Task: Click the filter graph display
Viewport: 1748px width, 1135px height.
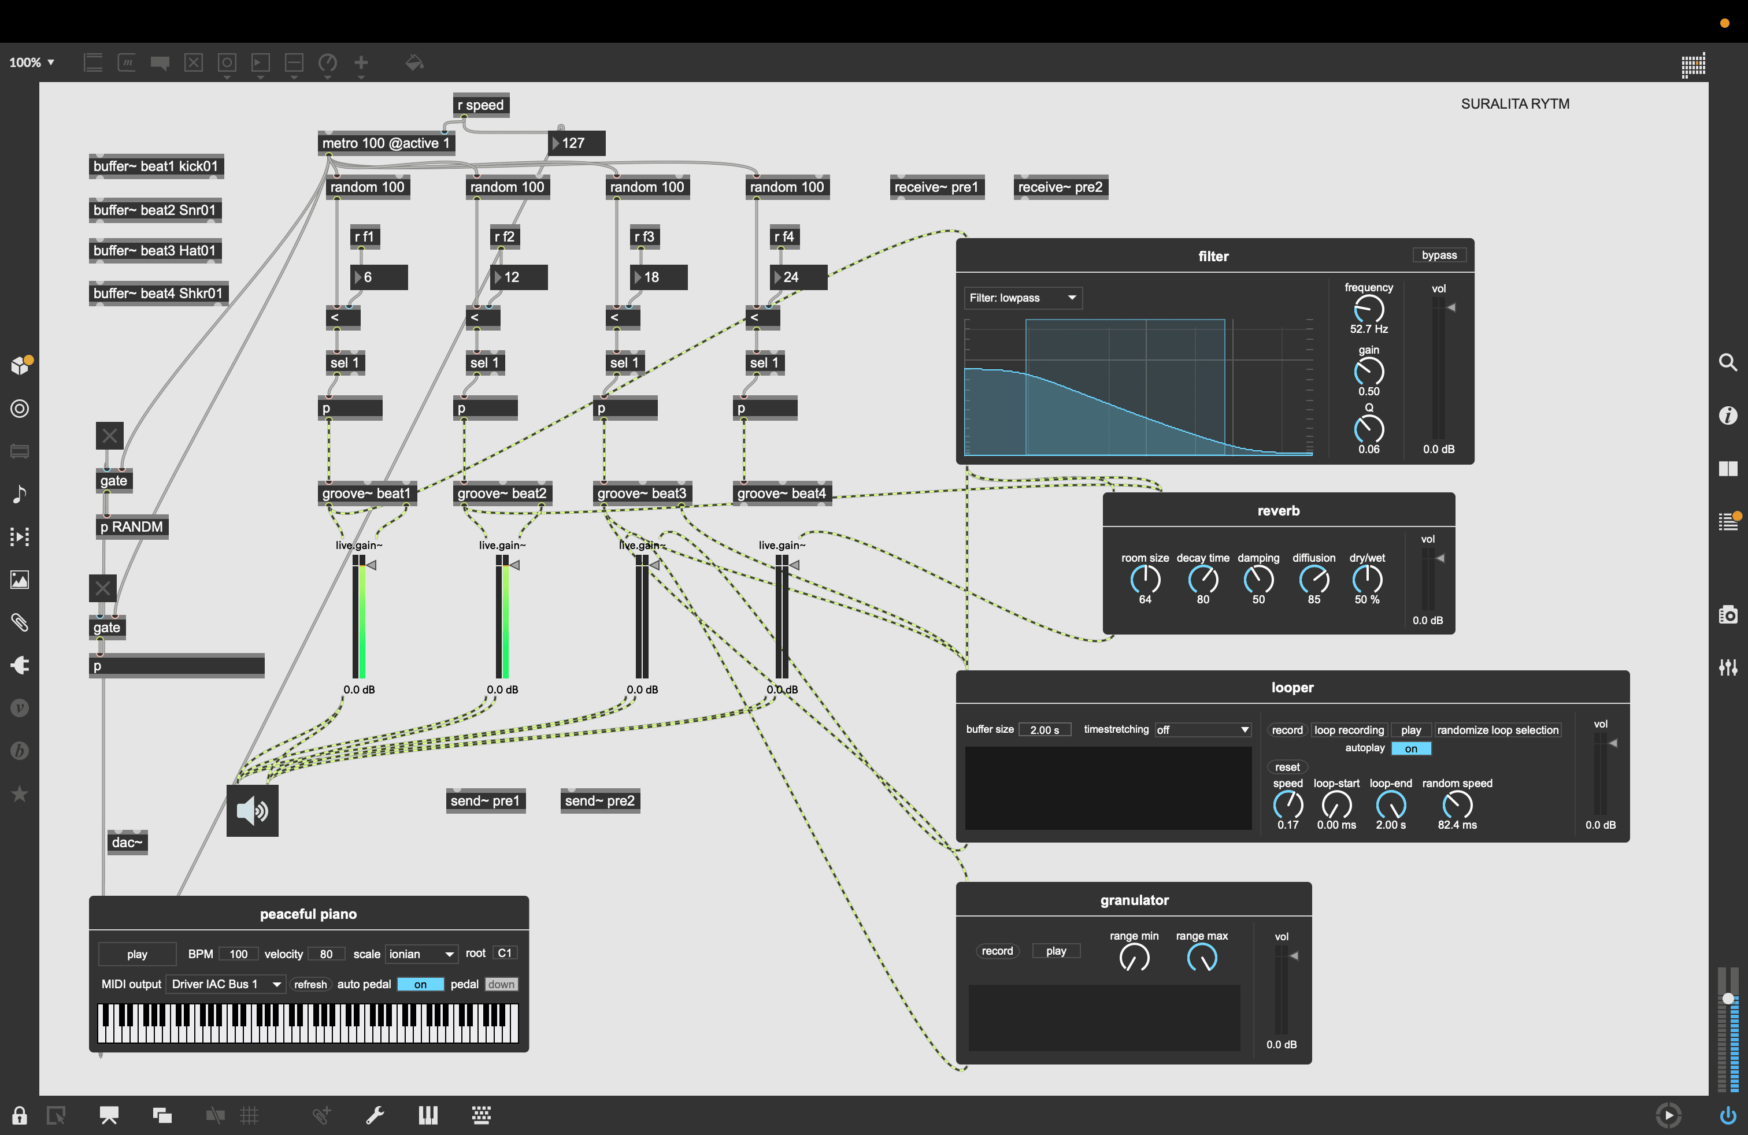Action: coord(1138,387)
